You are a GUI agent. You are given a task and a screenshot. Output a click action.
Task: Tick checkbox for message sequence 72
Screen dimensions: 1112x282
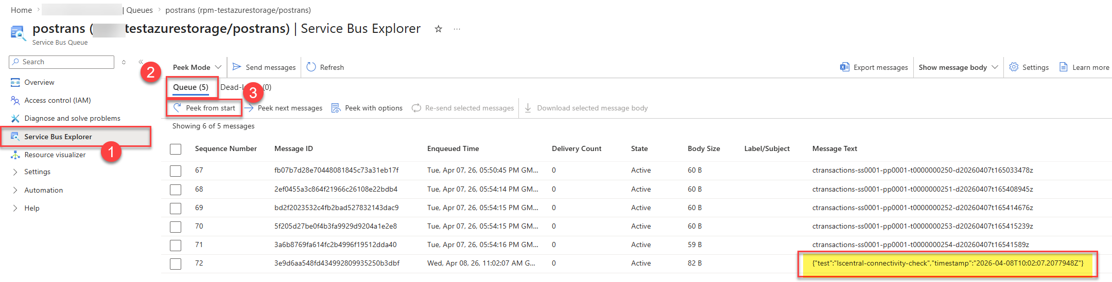point(176,264)
